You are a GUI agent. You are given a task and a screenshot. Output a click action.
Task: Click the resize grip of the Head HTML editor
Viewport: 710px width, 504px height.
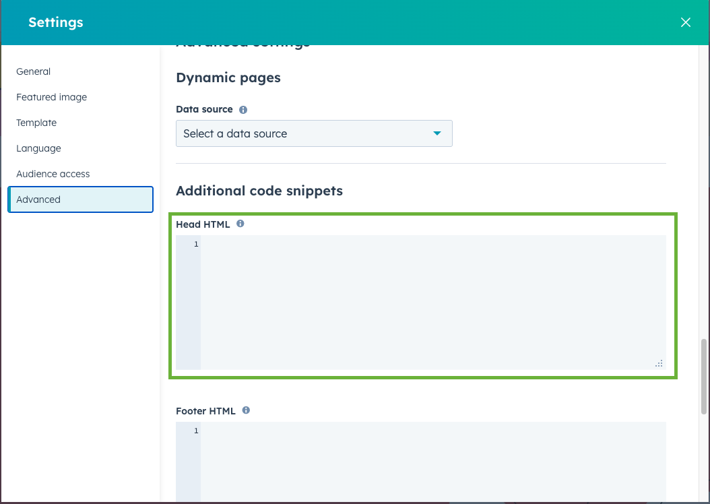coord(658,363)
